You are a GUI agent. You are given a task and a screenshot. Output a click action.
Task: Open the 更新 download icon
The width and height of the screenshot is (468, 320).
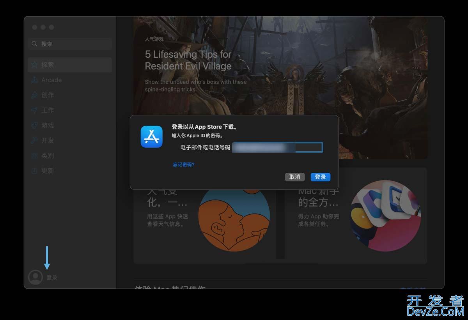tap(35, 171)
